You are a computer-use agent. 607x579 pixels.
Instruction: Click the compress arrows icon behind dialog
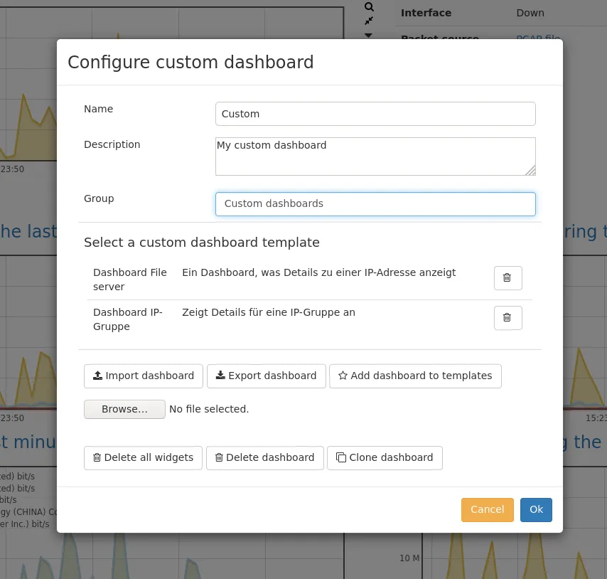(369, 21)
